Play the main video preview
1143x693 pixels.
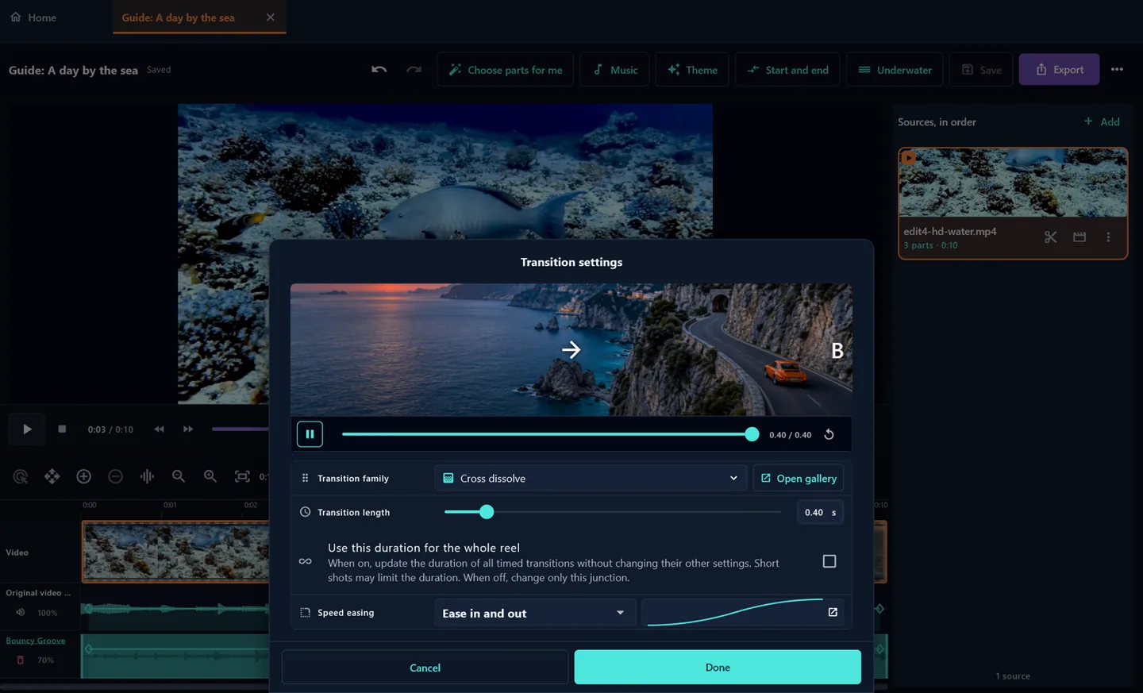[27, 429]
